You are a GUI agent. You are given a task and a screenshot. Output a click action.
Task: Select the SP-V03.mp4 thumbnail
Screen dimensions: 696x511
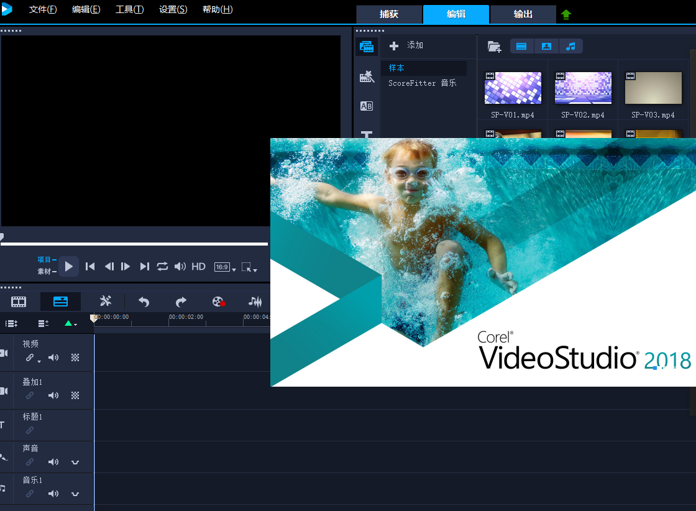point(653,88)
